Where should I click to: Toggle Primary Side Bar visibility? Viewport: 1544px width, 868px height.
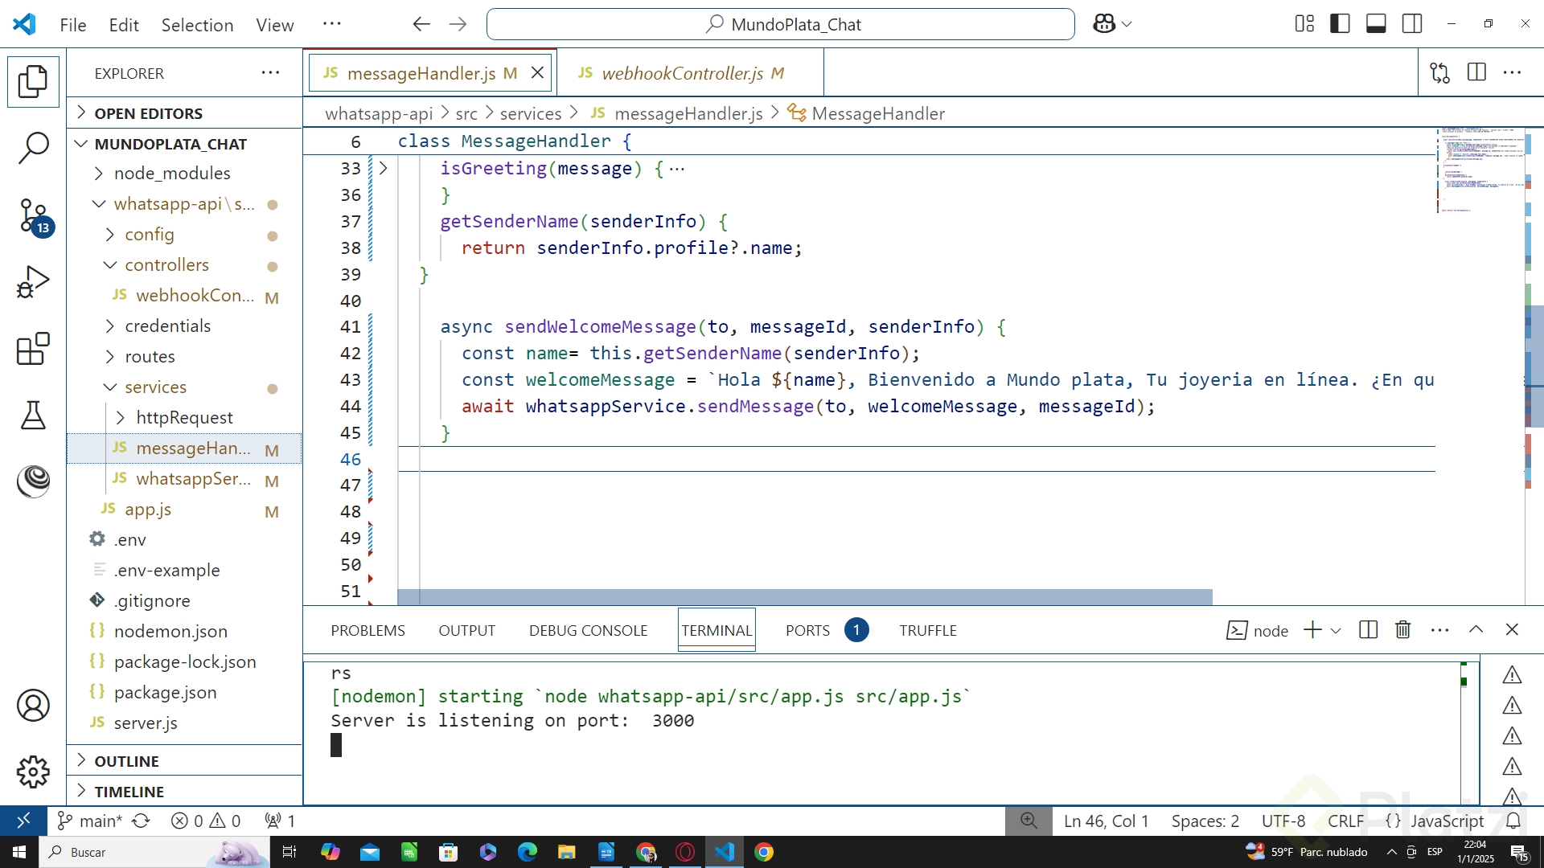tap(1340, 24)
